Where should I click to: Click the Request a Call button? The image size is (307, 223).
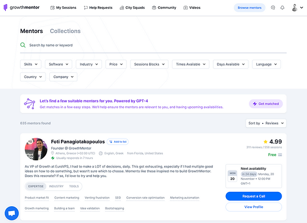pos(253,196)
